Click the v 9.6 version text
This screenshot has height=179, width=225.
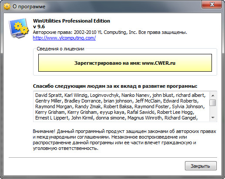tap(39, 27)
